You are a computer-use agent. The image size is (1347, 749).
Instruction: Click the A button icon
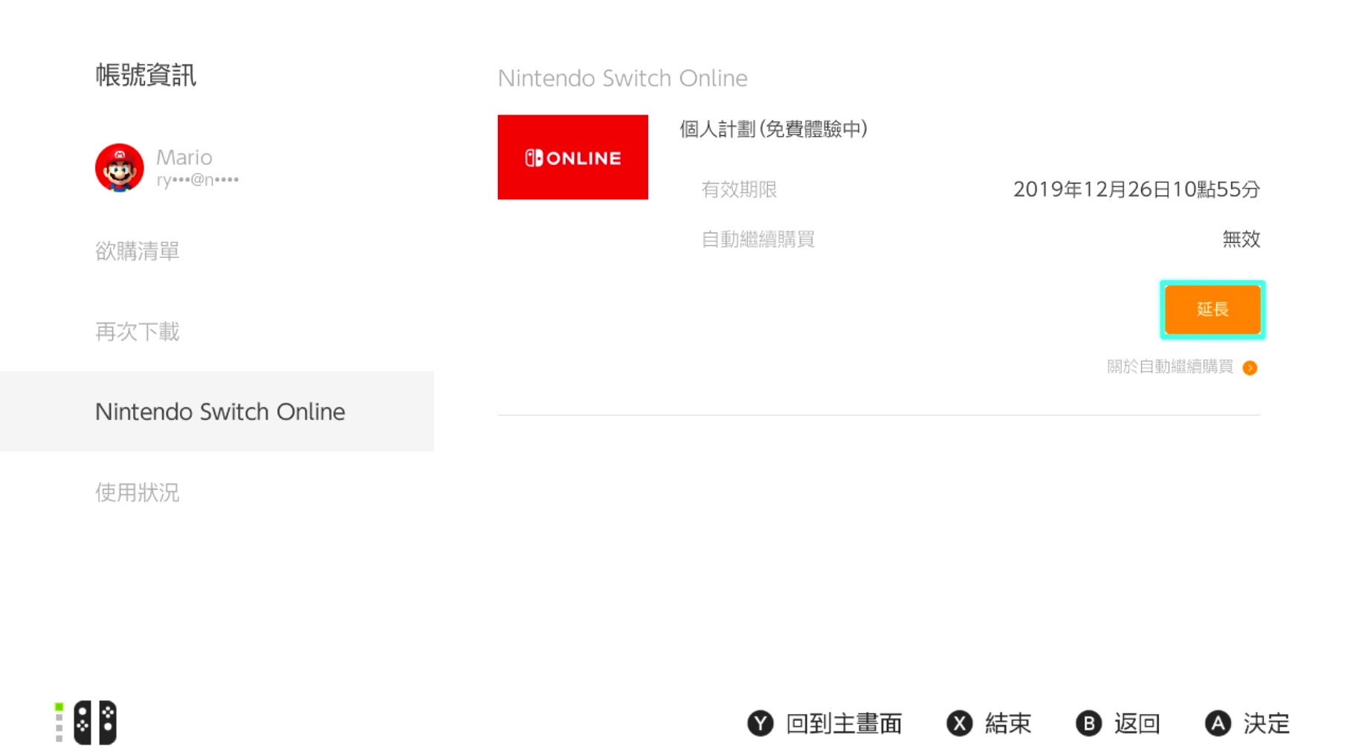tap(1218, 723)
